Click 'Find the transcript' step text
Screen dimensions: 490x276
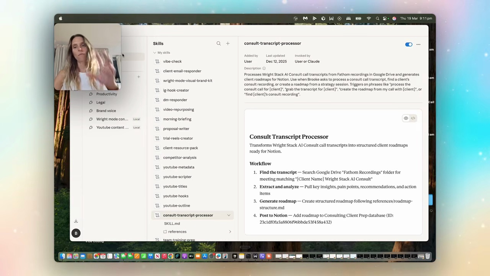[x=278, y=172]
